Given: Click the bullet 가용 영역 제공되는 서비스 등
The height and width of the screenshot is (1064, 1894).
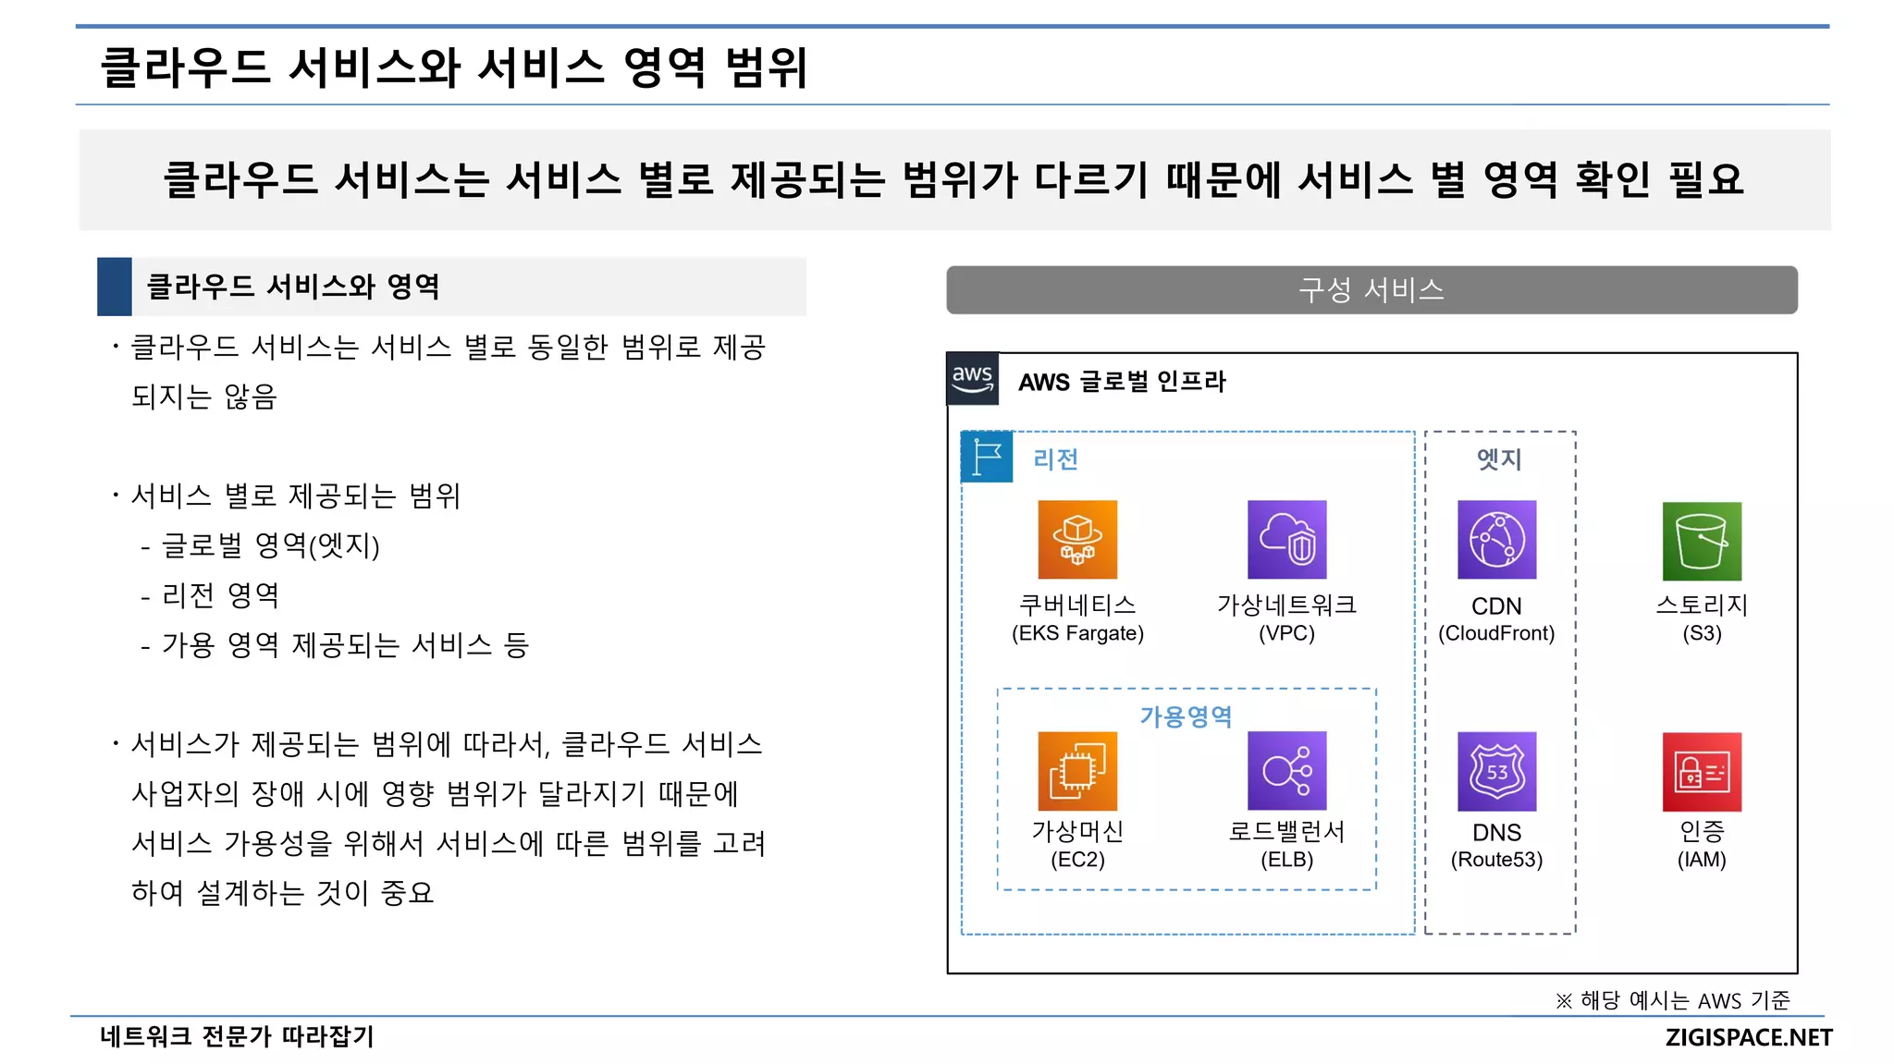Looking at the screenshot, I should click(x=334, y=644).
